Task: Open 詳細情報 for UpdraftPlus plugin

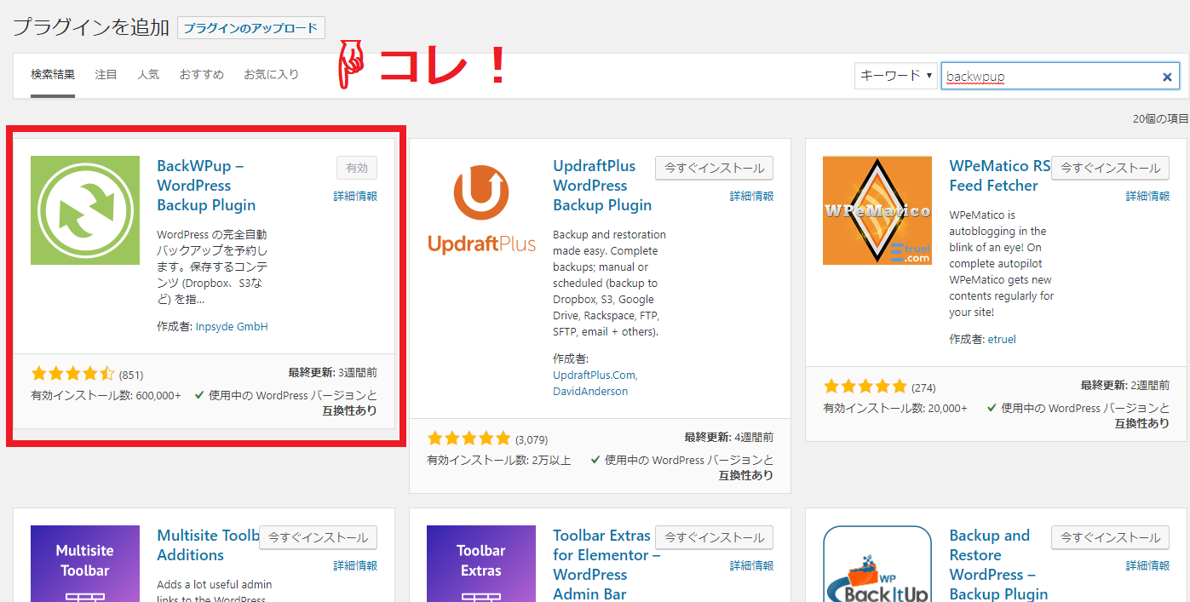Action: (751, 196)
